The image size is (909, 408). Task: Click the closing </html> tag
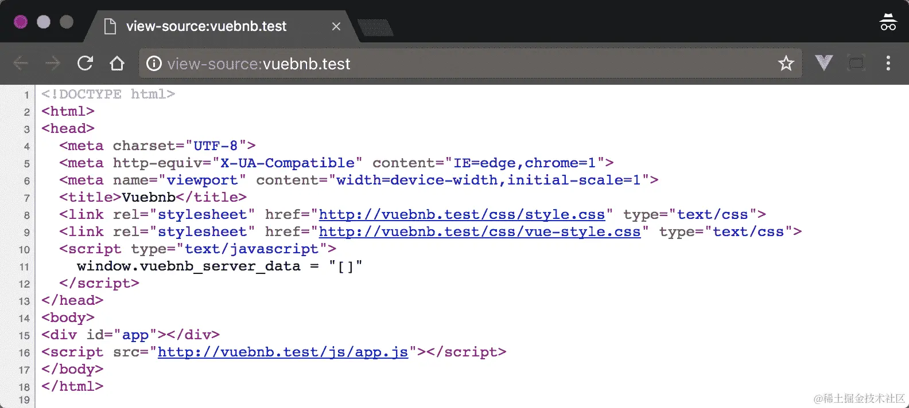72,386
